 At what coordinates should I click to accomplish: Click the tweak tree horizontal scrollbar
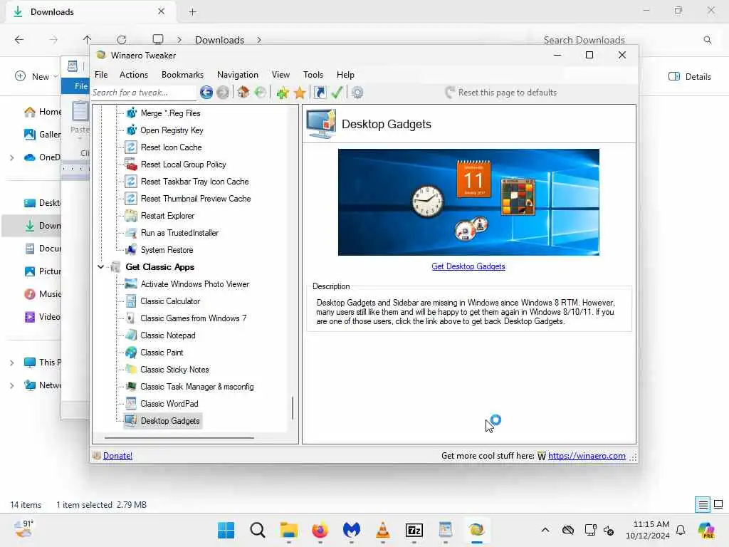pos(179,438)
